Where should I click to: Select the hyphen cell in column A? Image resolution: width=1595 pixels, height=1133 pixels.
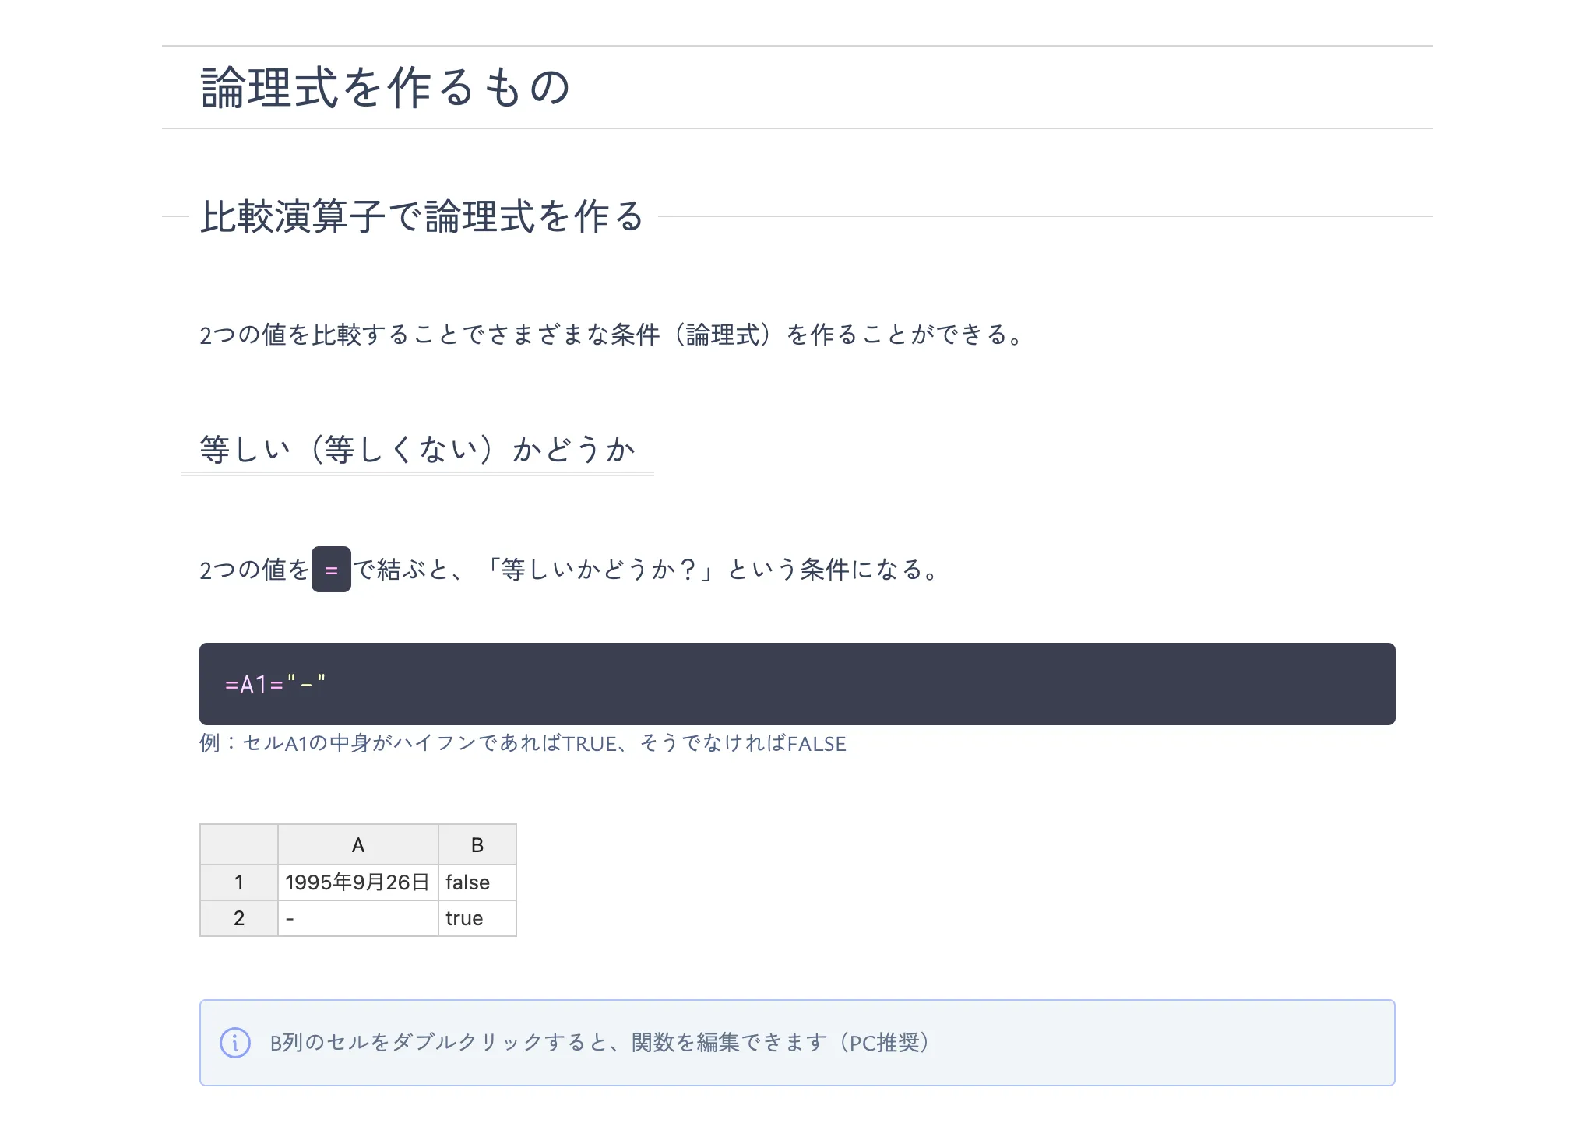pos(357,918)
